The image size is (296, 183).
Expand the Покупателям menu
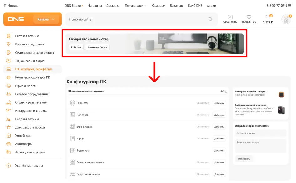[x=135, y=6]
